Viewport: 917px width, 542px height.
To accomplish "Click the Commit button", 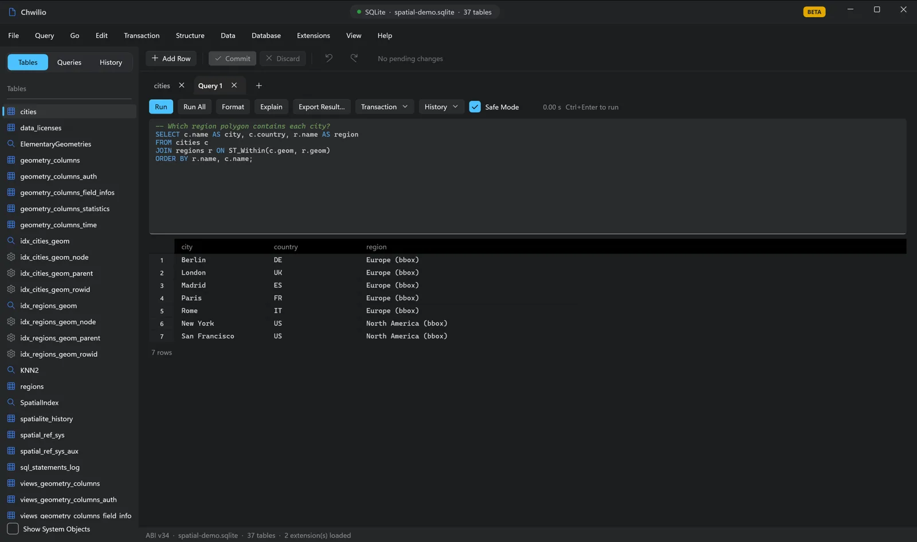I will (232, 59).
